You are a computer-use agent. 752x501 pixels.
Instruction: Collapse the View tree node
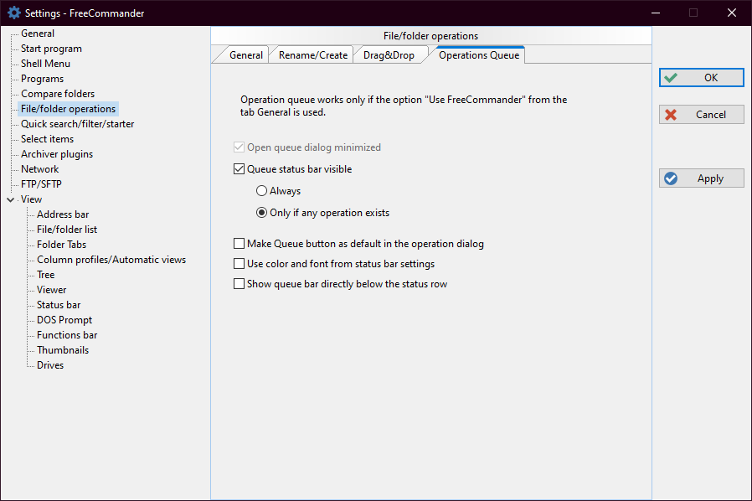10,200
